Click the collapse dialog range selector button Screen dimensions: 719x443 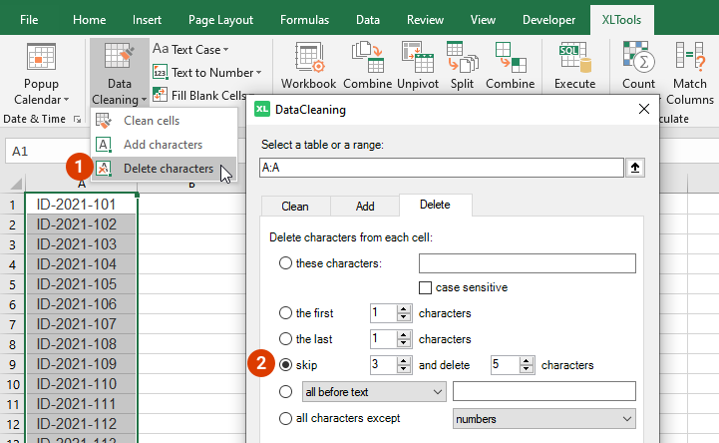635,168
